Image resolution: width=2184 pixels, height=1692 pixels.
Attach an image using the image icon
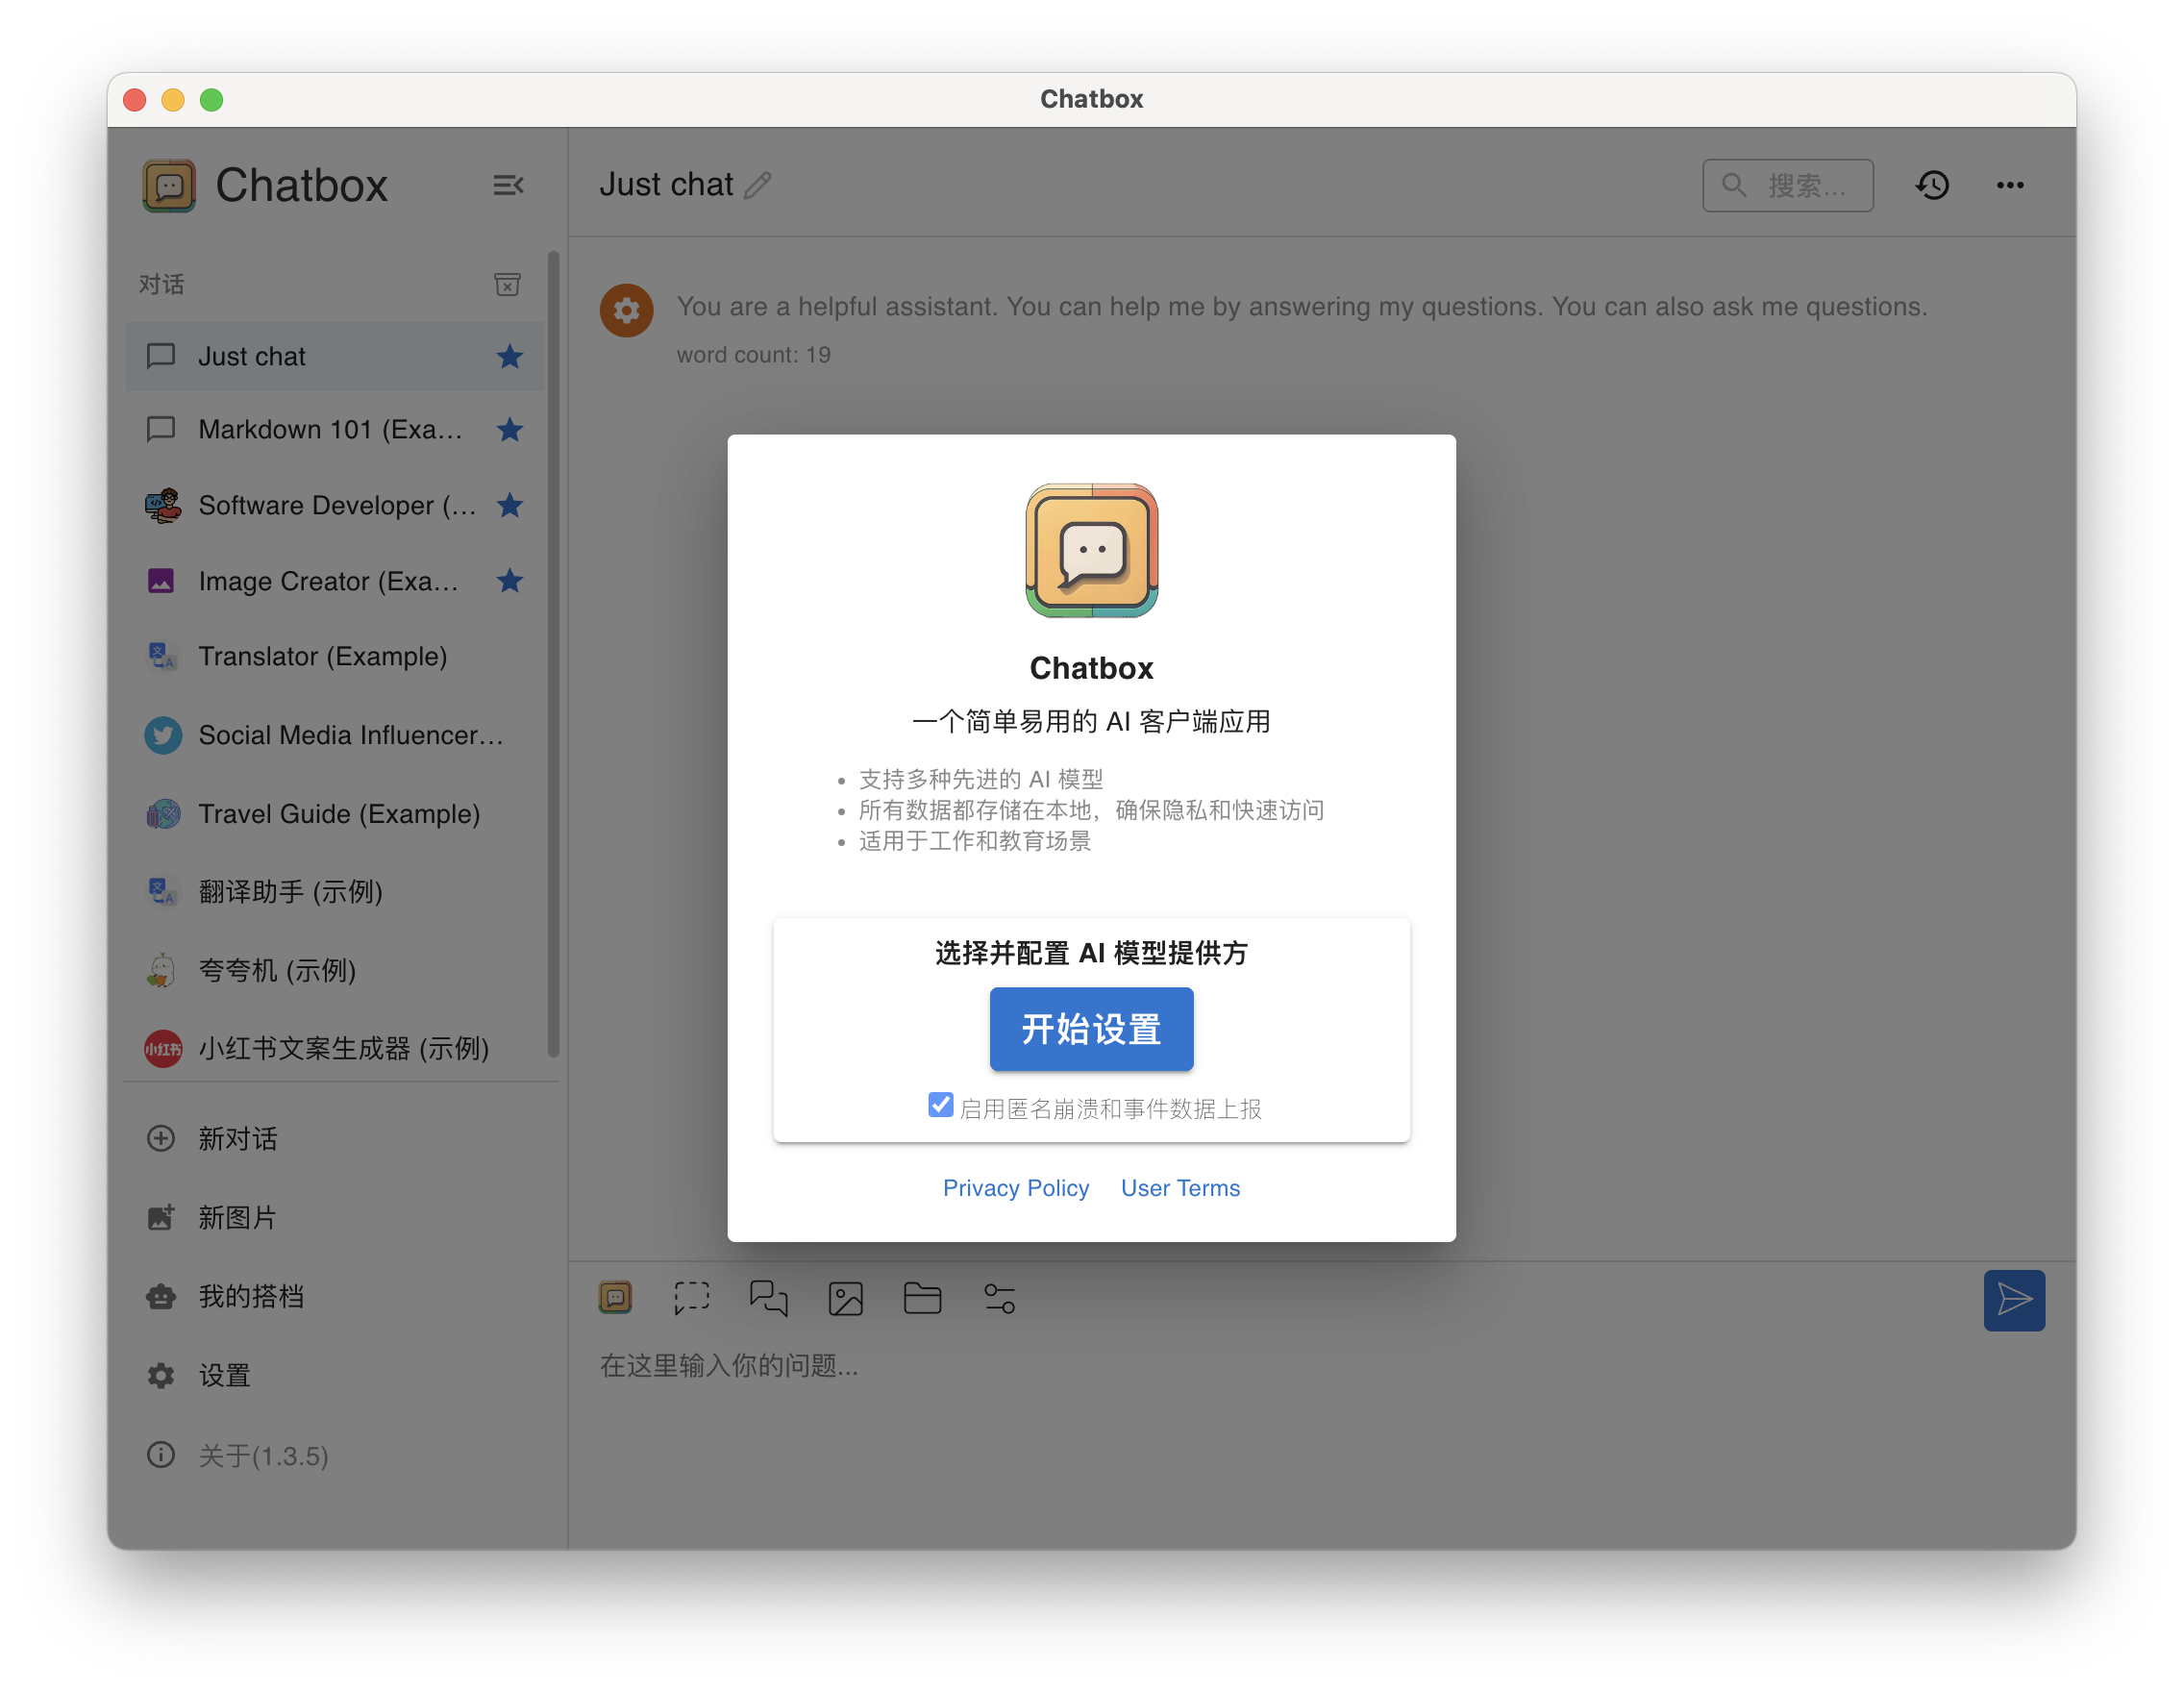846,1297
